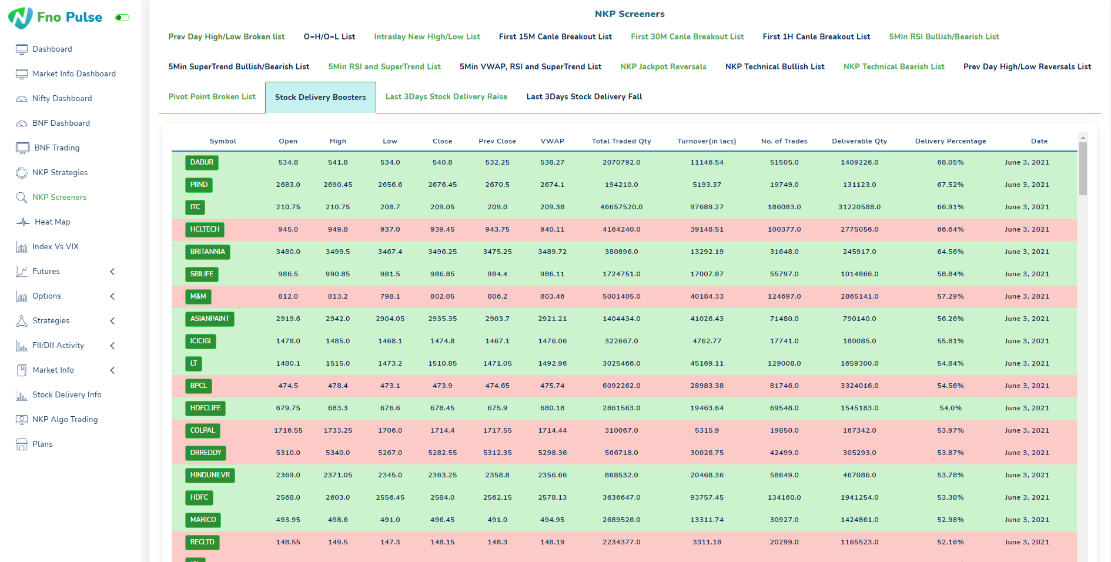The image size is (1111, 562).
Task: Click the BRITANNIA symbol button
Action: coord(208,252)
